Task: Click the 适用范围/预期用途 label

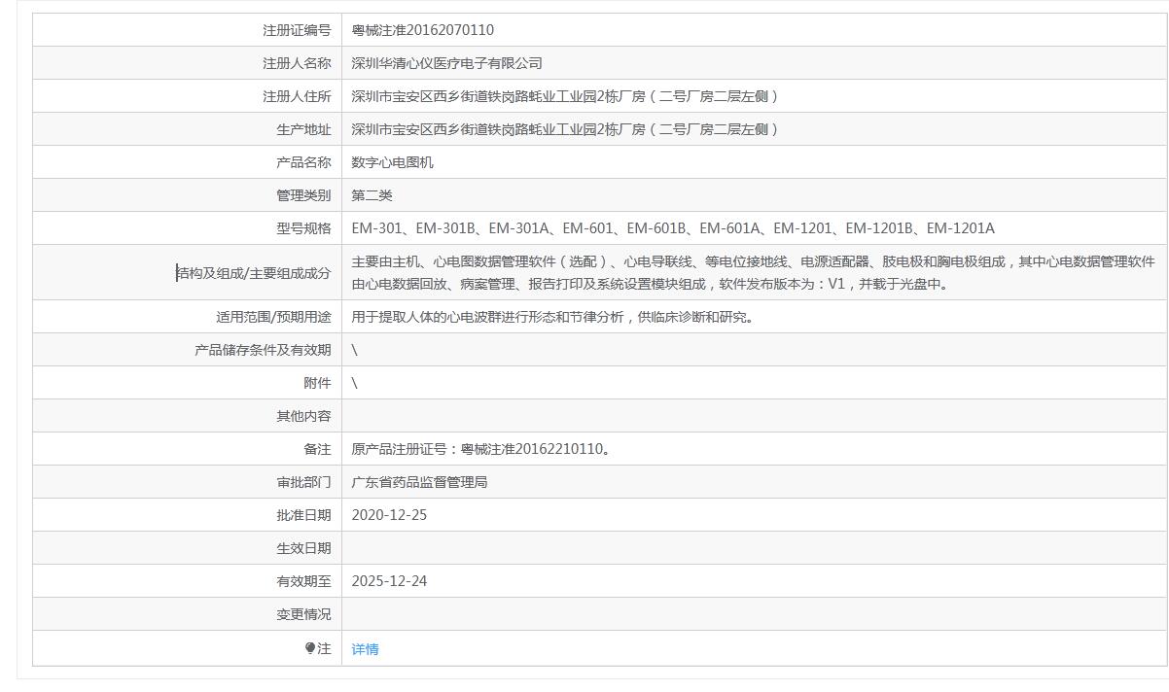Action: coord(273,317)
